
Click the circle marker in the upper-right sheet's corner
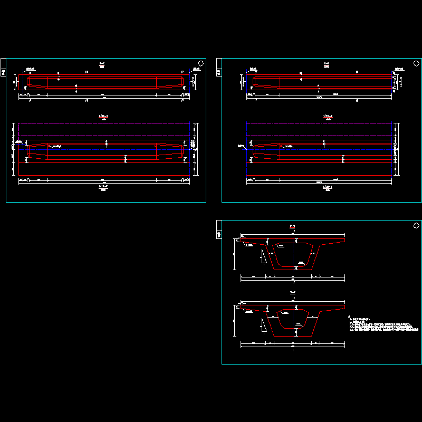pyautogui.click(x=416, y=63)
